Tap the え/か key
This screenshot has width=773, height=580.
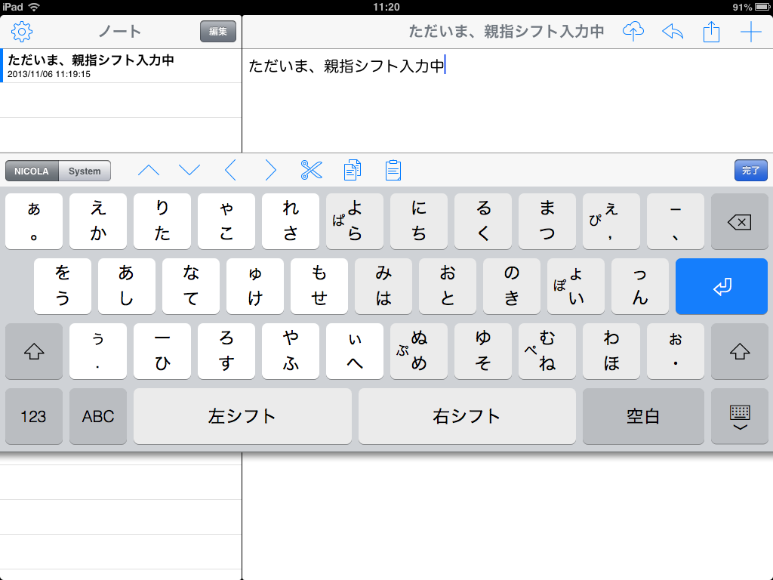click(98, 221)
